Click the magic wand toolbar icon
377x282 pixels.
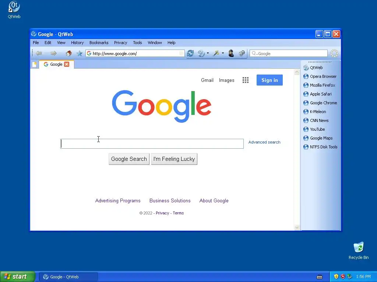[216, 53]
